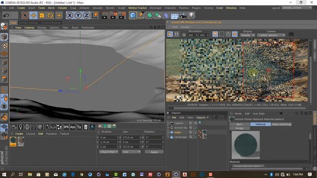Click the water material tag on water object
317x178 pixels.
point(205,132)
